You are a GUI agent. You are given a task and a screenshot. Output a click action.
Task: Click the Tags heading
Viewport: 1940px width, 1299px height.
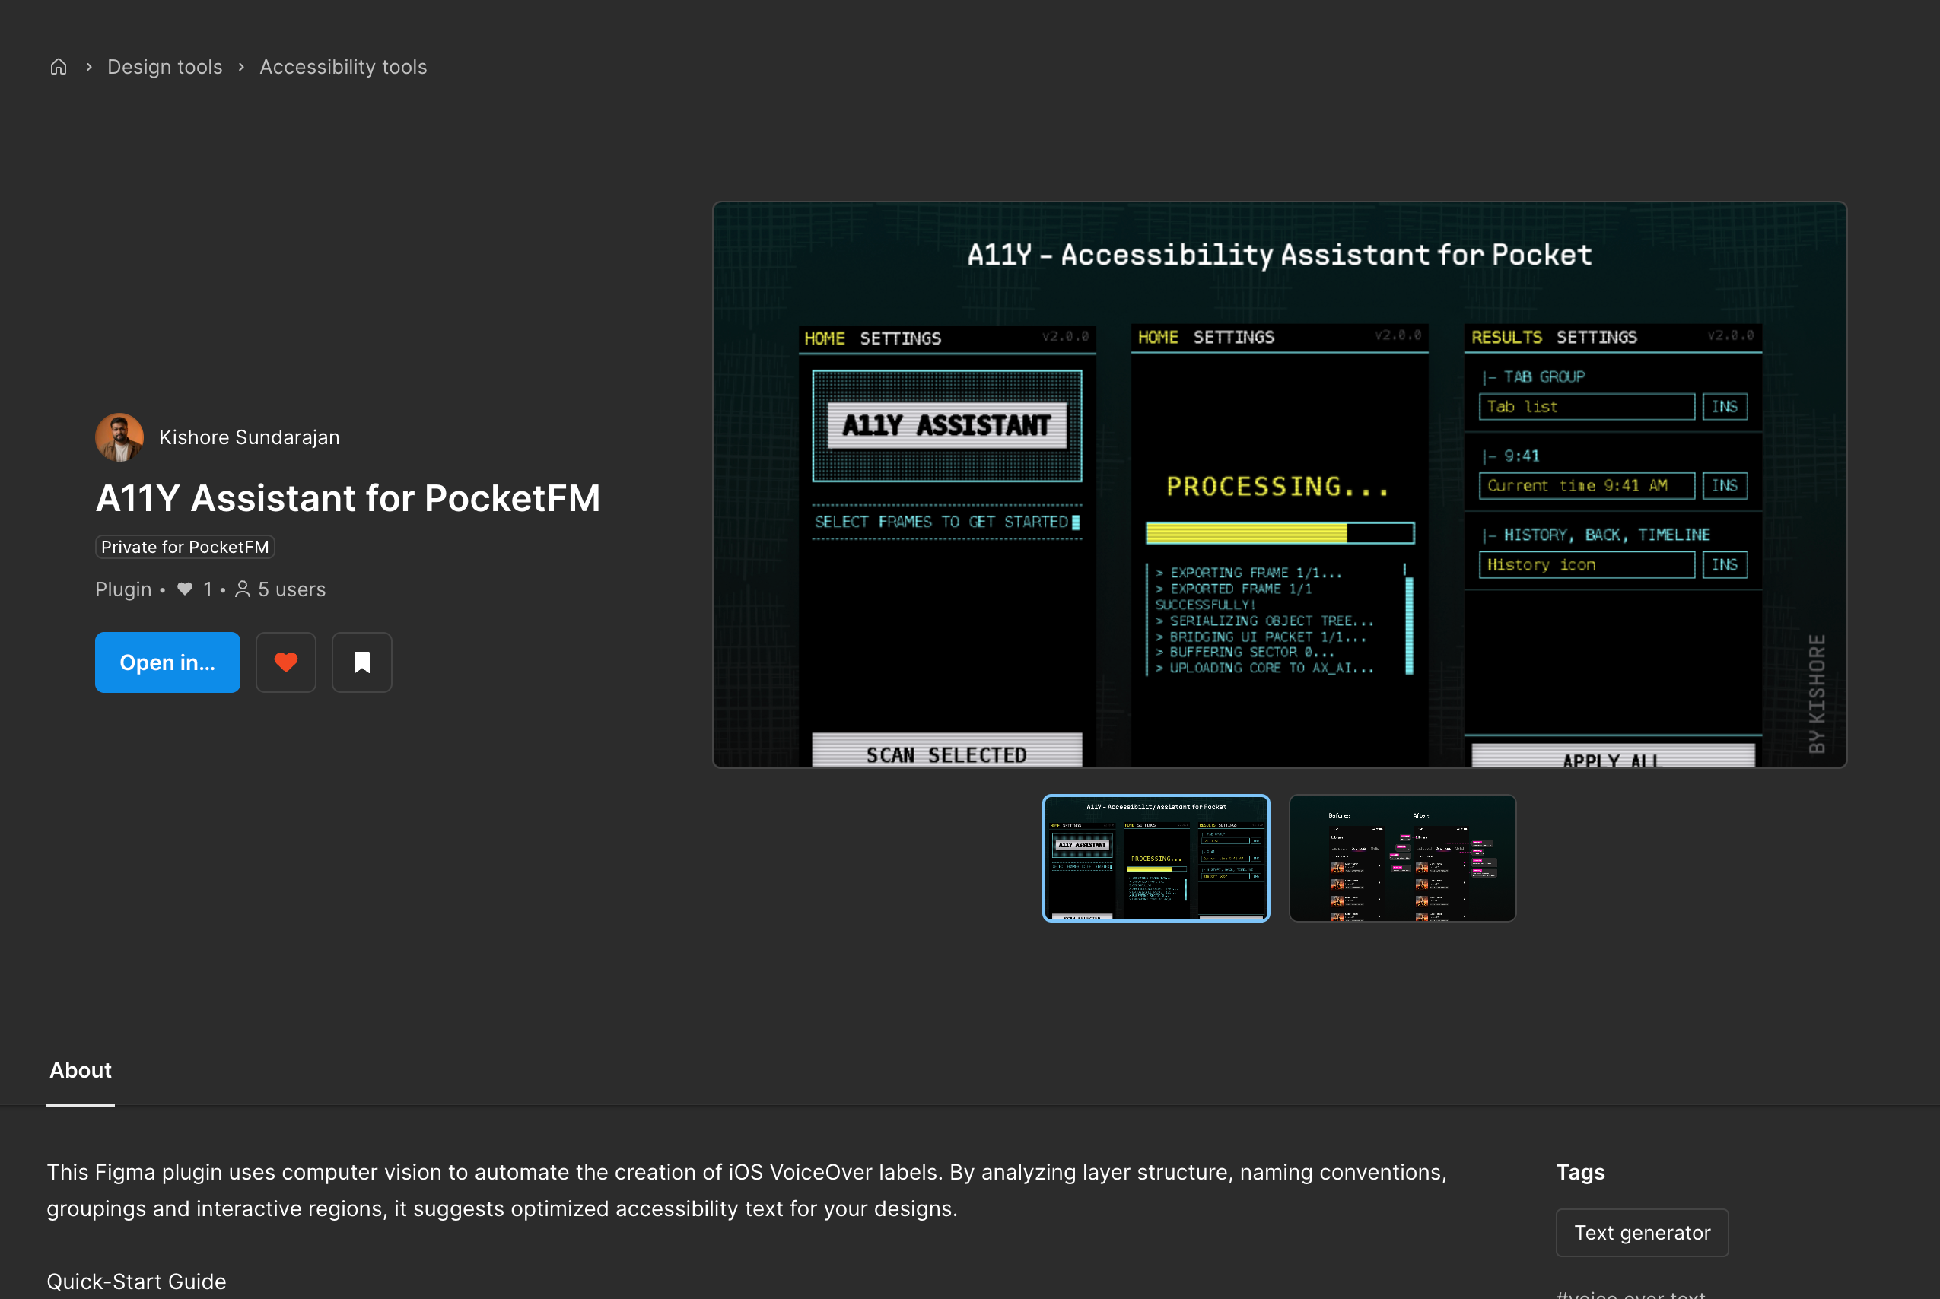click(x=1580, y=1172)
